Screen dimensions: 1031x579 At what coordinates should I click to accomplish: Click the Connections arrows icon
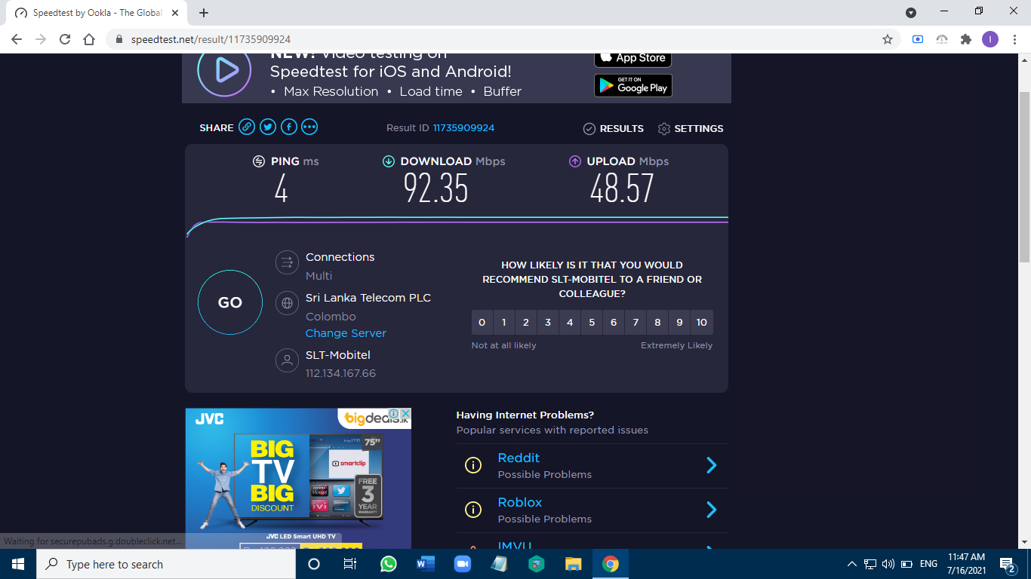point(287,262)
